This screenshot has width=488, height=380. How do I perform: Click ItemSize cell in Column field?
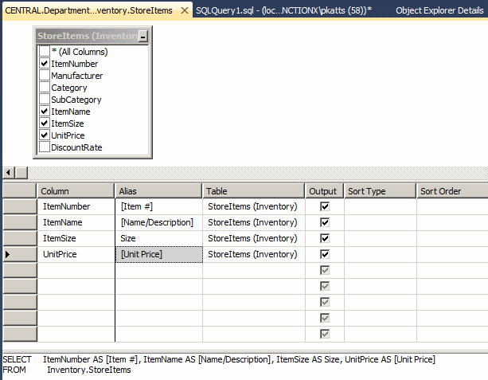click(x=76, y=238)
